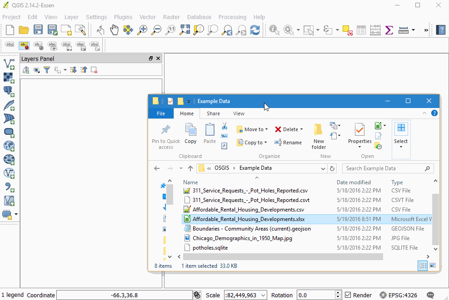Expand the toolbar overflow chevron
The height and width of the screenshot is (300, 449).
coord(426,30)
